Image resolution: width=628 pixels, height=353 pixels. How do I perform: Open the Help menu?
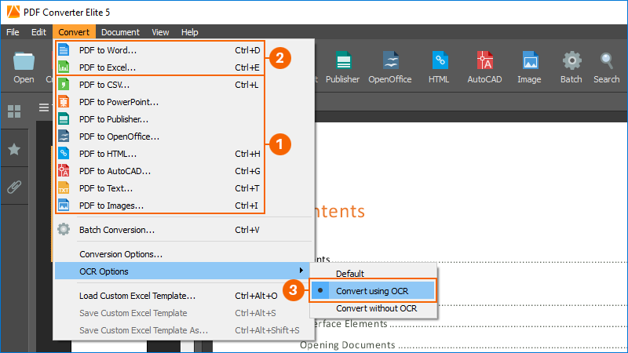point(189,32)
